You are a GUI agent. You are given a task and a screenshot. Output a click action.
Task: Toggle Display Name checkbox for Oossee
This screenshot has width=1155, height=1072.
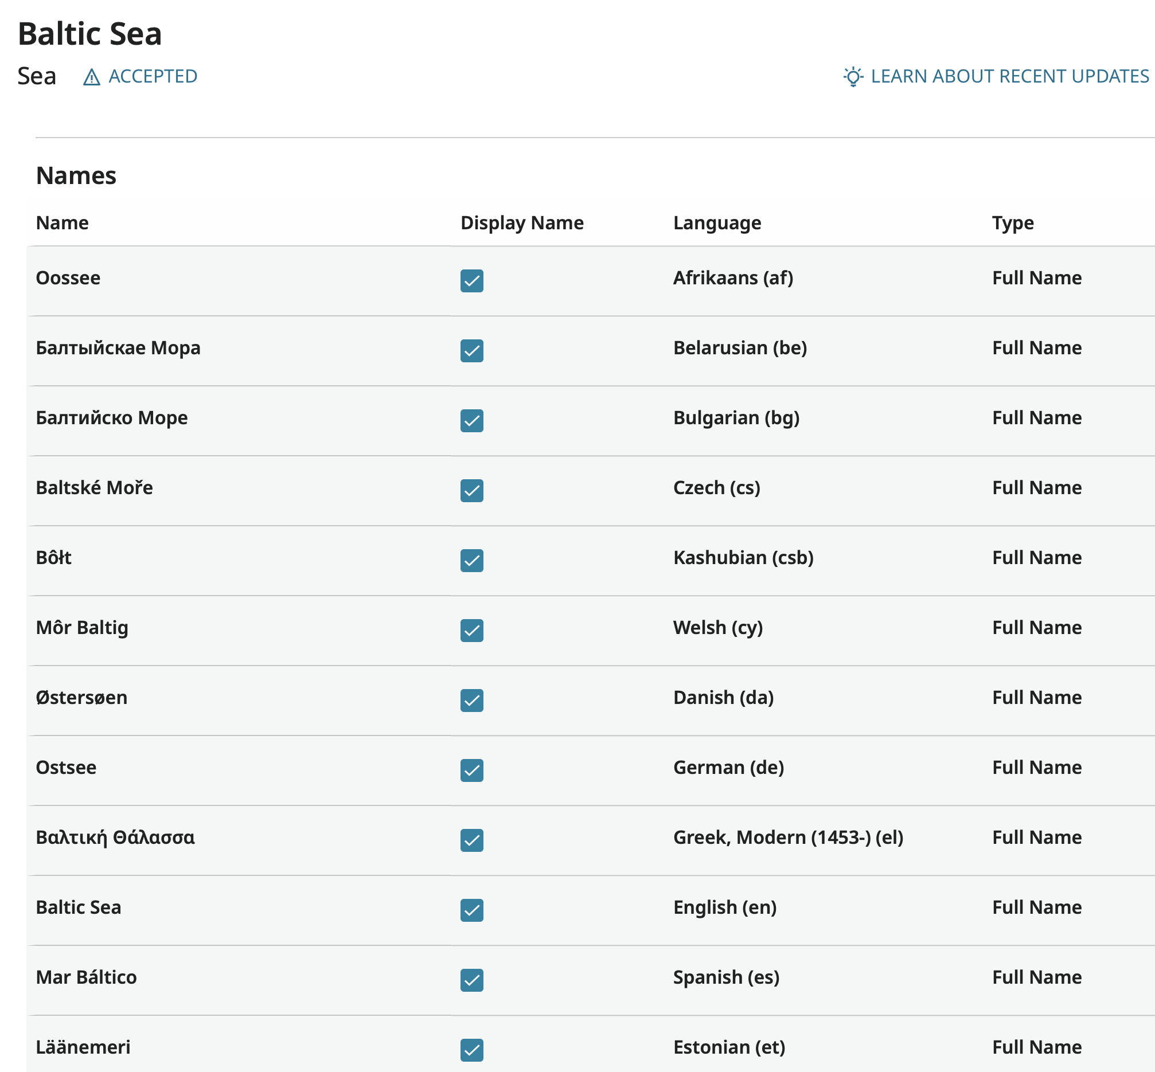coord(472,281)
